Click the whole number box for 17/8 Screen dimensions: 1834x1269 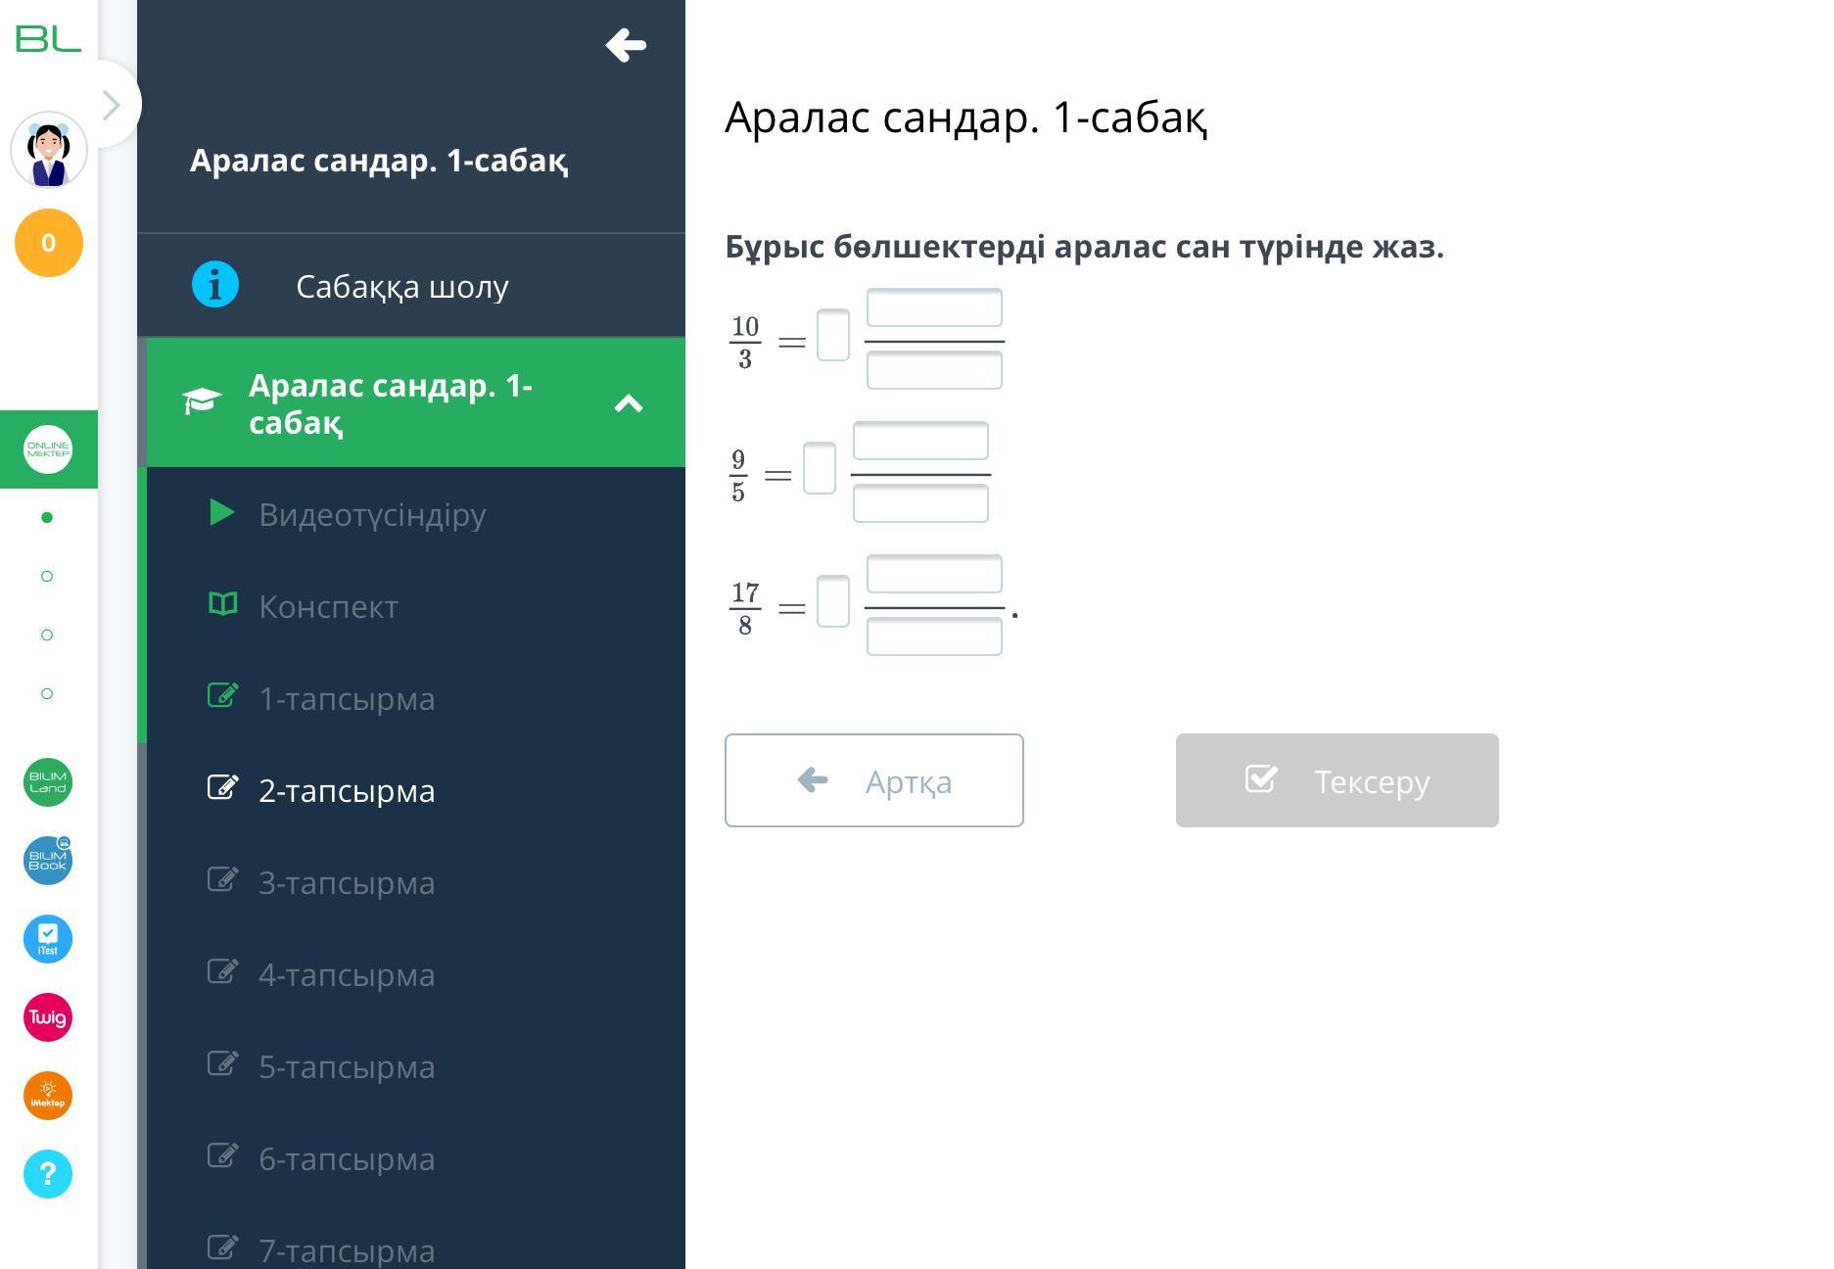(832, 601)
